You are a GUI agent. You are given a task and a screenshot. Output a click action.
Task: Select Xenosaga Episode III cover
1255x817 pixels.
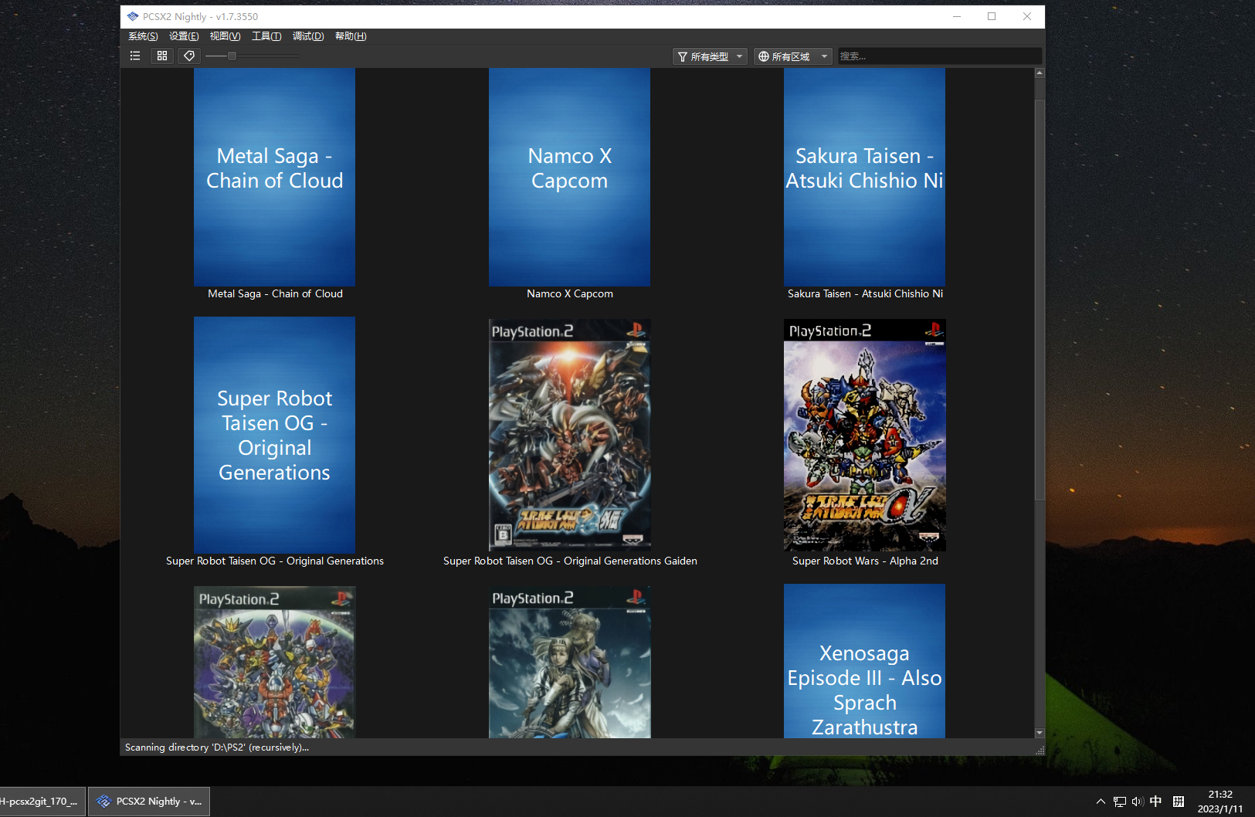tap(864, 661)
